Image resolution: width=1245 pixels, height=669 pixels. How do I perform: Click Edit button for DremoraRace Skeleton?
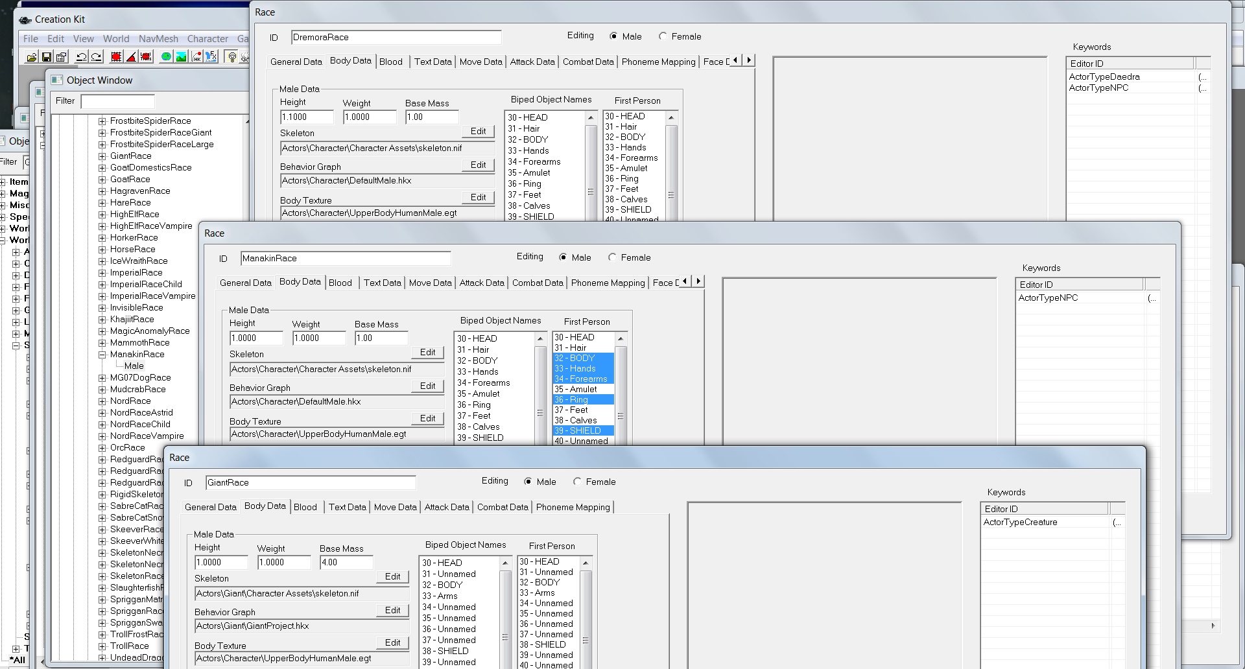point(478,131)
